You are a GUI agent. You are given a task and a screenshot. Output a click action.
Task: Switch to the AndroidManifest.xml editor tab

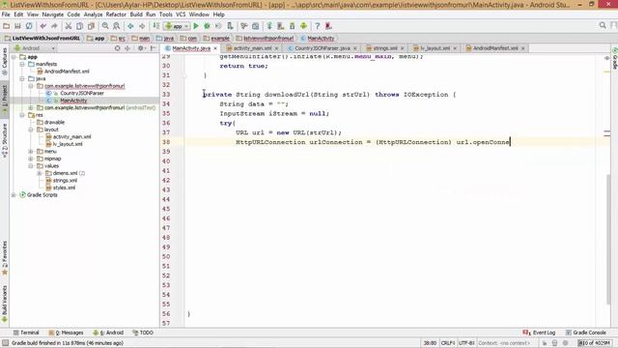click(495, 48)
